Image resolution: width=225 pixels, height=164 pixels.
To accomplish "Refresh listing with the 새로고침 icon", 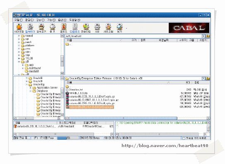I will [108, 28].
